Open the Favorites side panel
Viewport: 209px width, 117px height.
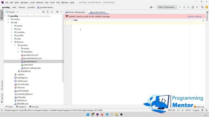[2, 98]
